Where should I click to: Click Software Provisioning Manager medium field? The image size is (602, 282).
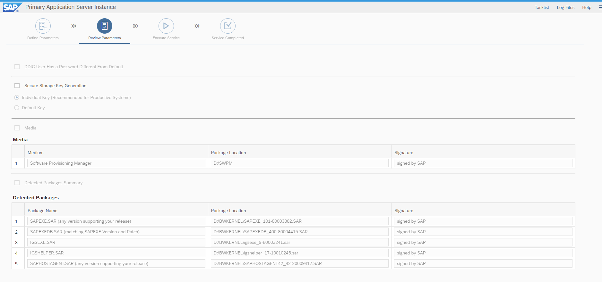pyautogui.click(x=116, y=163)
